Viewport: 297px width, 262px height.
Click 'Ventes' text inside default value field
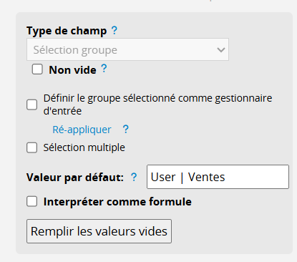[206, 177]
